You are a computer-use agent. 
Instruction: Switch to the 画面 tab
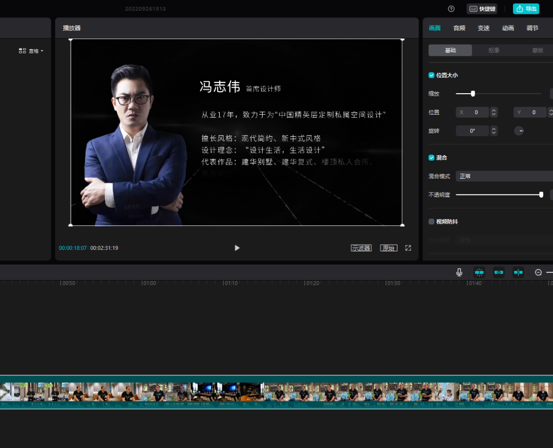pyautogui.click(x=435, y=28)
